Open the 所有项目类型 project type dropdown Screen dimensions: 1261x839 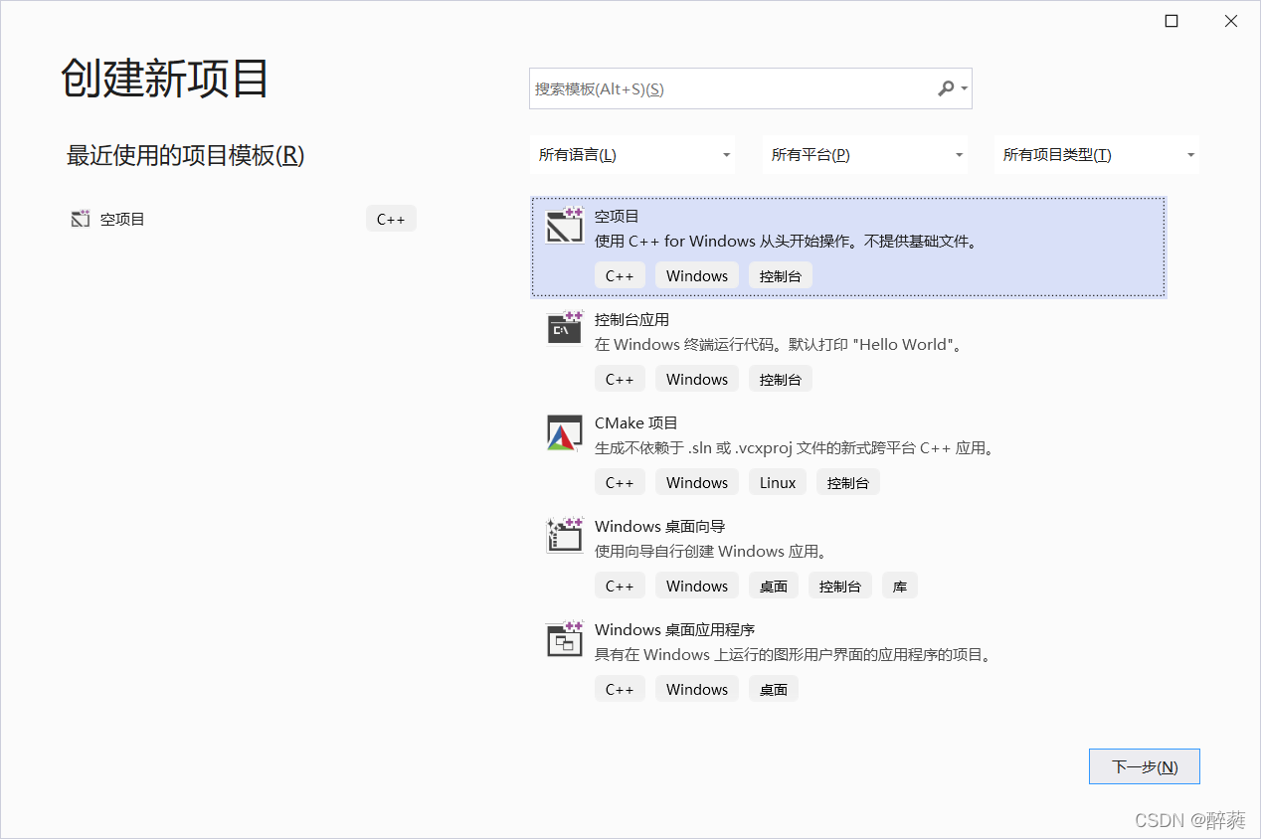pyautogui.click(x=1097, y=155)
